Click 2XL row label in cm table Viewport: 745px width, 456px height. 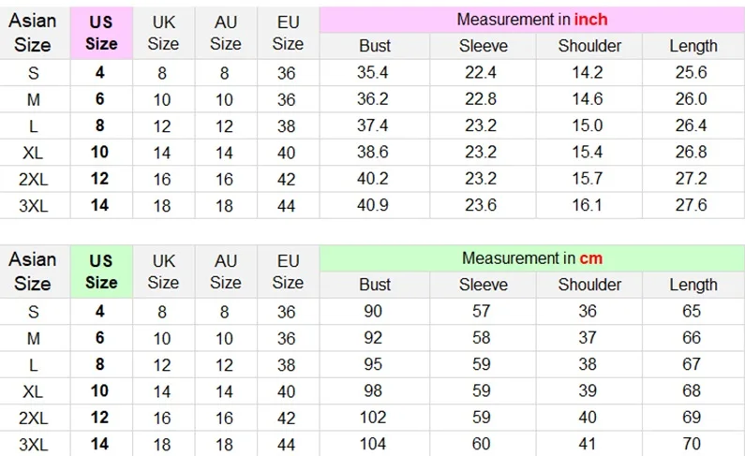(33, 418)
